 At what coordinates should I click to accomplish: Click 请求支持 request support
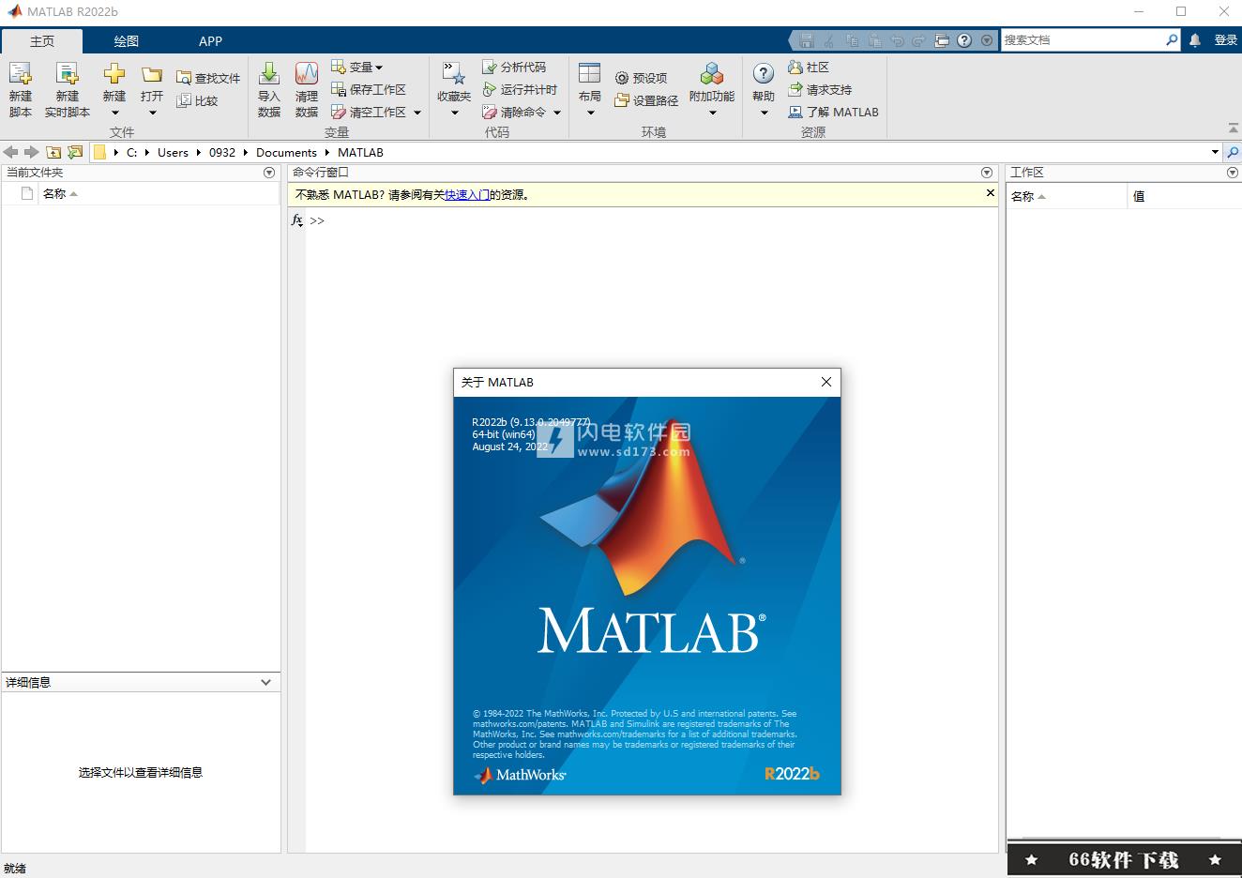(820, 89)
